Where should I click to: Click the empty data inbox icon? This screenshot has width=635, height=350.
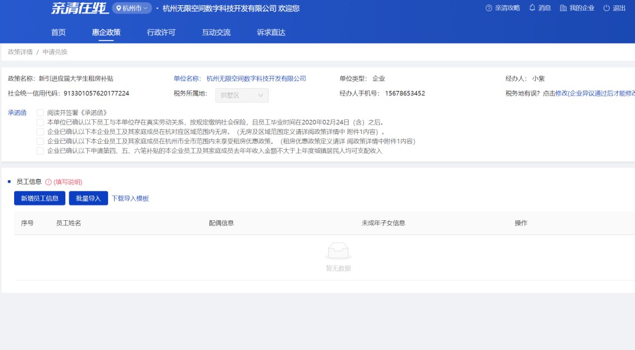point(337,251)
